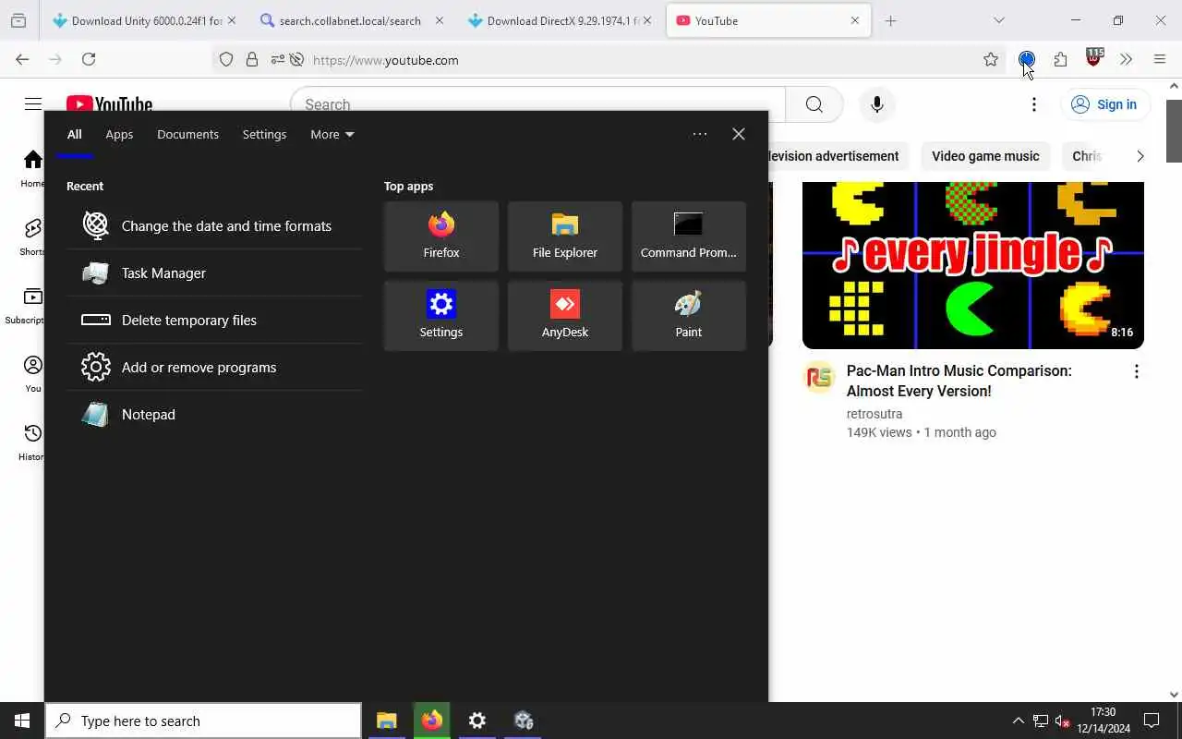Click the site padlock icon
Image resolution: width=1182 pixels, height=739 pixels.
(x=251, y=59)
